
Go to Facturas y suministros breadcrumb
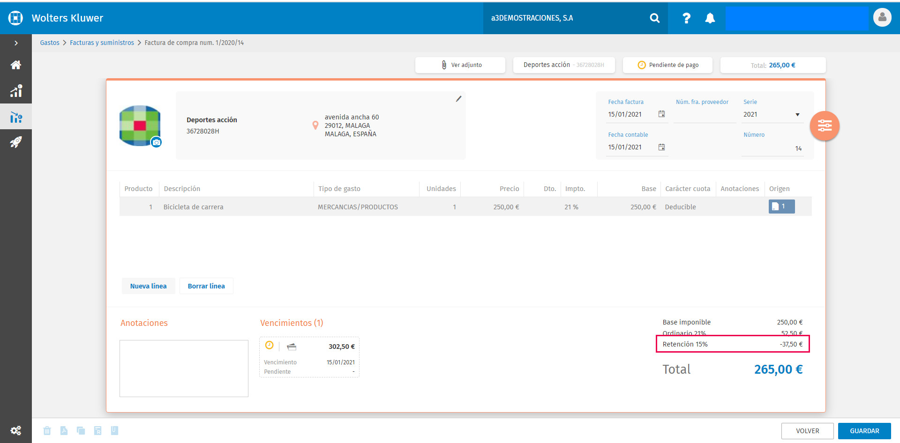click(102, 43)
